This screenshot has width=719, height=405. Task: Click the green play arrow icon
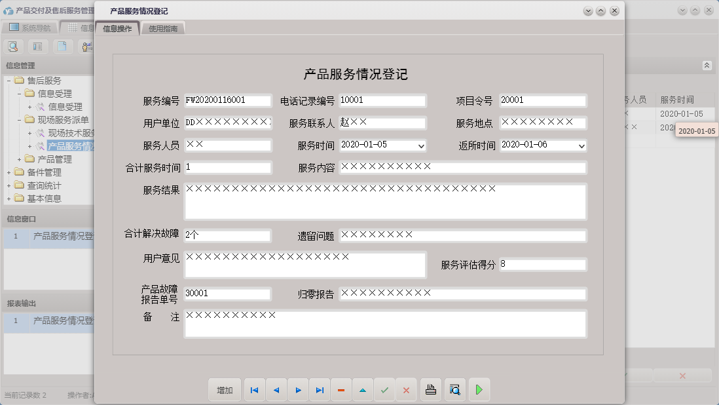(479, 390)
